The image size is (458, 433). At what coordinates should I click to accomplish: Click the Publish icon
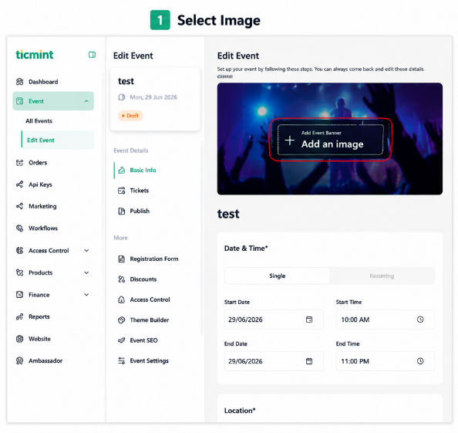[122, 211]
